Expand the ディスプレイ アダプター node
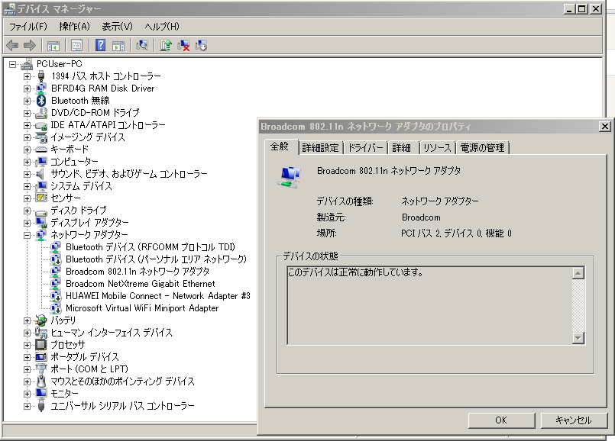The height and width of the screenshot is (441, 615). coord(27,223)
